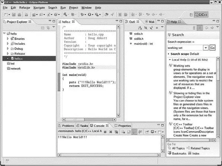The image size is (222, 166).
Task: Collapse the Local Help results section
Action: (x=170, y=60)
